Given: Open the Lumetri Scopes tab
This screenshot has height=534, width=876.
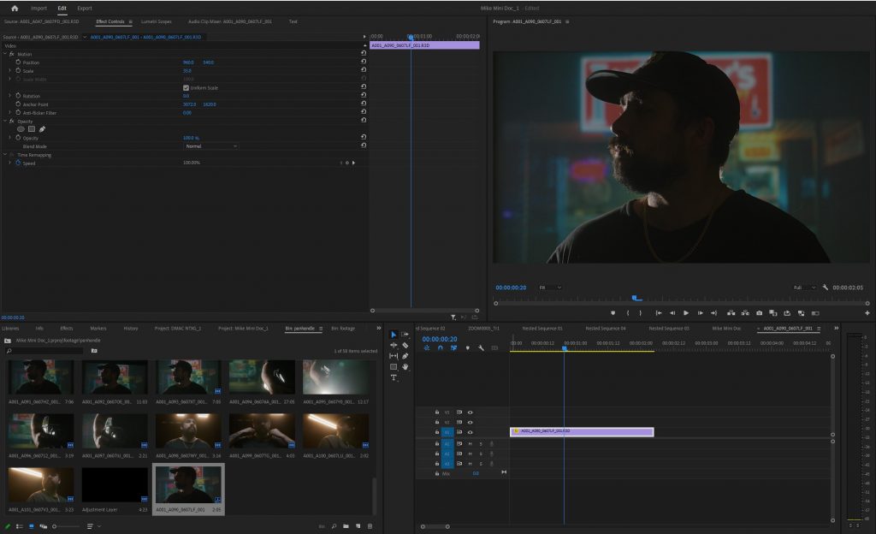Looking at the screenshot, I should [x=156, y=21].
